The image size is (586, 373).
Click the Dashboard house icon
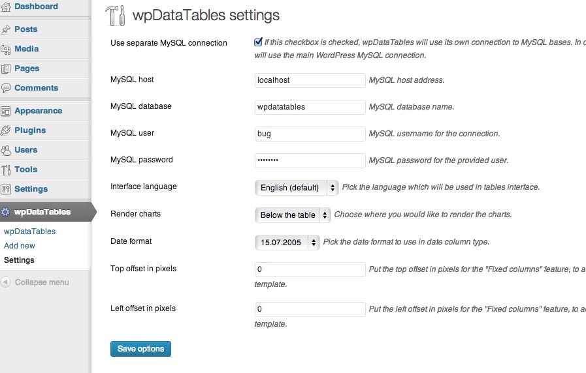pyautogui.click(x=6, y=7)
